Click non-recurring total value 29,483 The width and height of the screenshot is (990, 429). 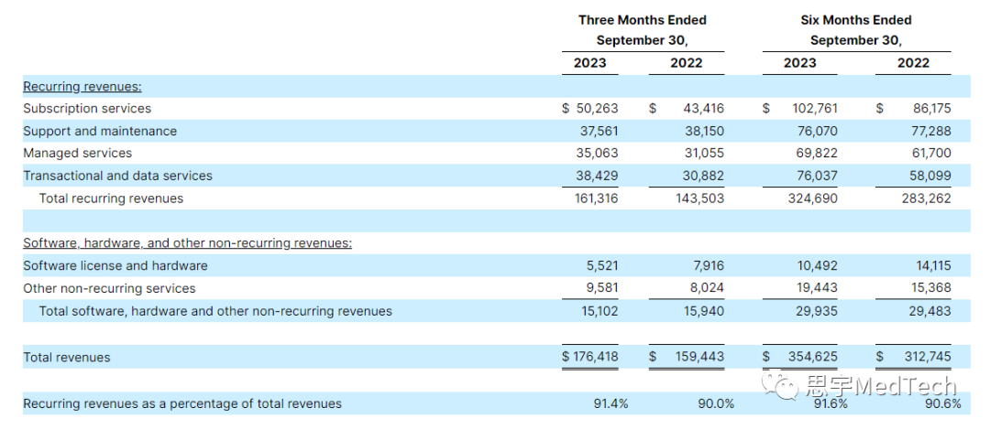click(930, 311)
